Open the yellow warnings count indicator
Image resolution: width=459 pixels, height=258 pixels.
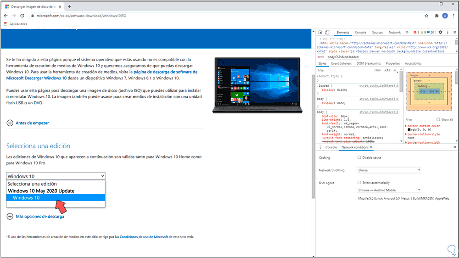[423, 33]
